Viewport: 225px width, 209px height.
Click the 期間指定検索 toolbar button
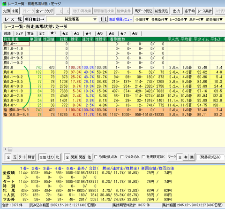coord(104,11)
